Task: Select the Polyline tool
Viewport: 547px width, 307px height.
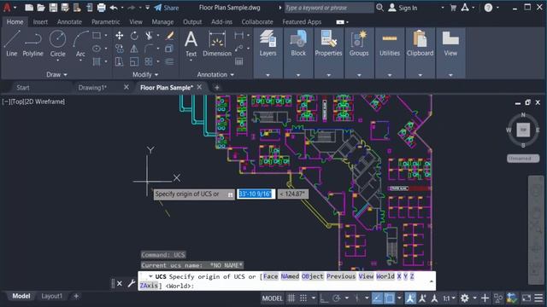Action: [x=32, y=43]
